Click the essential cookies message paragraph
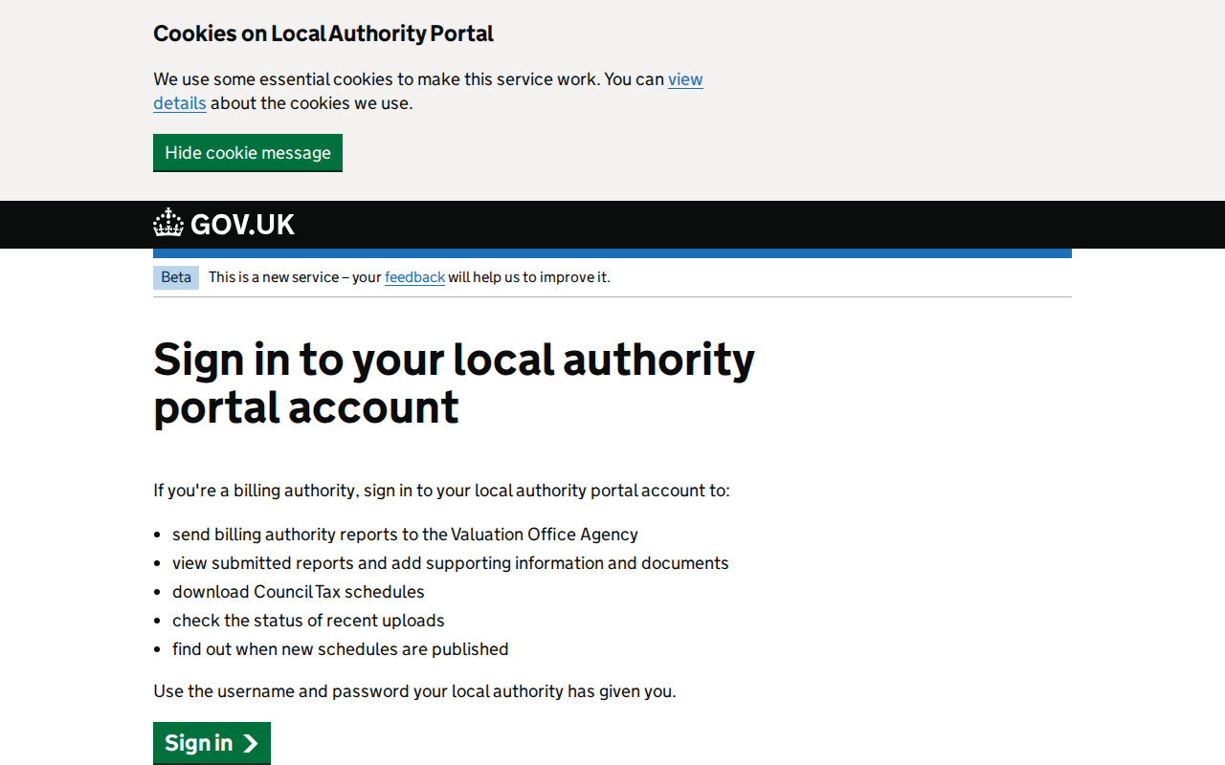This screenshot has height=765, width=1225. pos(428,91)
